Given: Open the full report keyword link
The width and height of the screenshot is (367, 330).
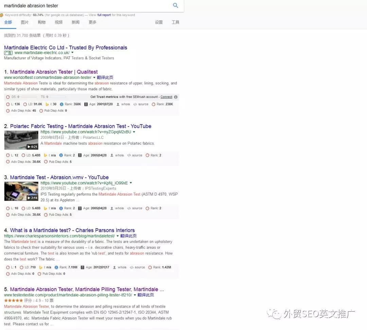Looking at the screenshot, I should pyautogui.click(x=104, y=15).
